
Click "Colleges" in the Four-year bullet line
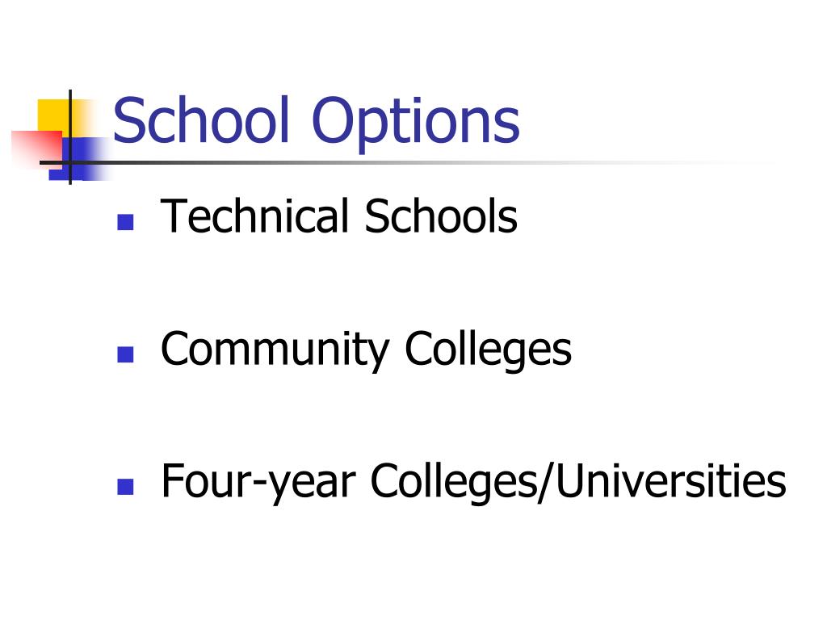pos(454,483)
